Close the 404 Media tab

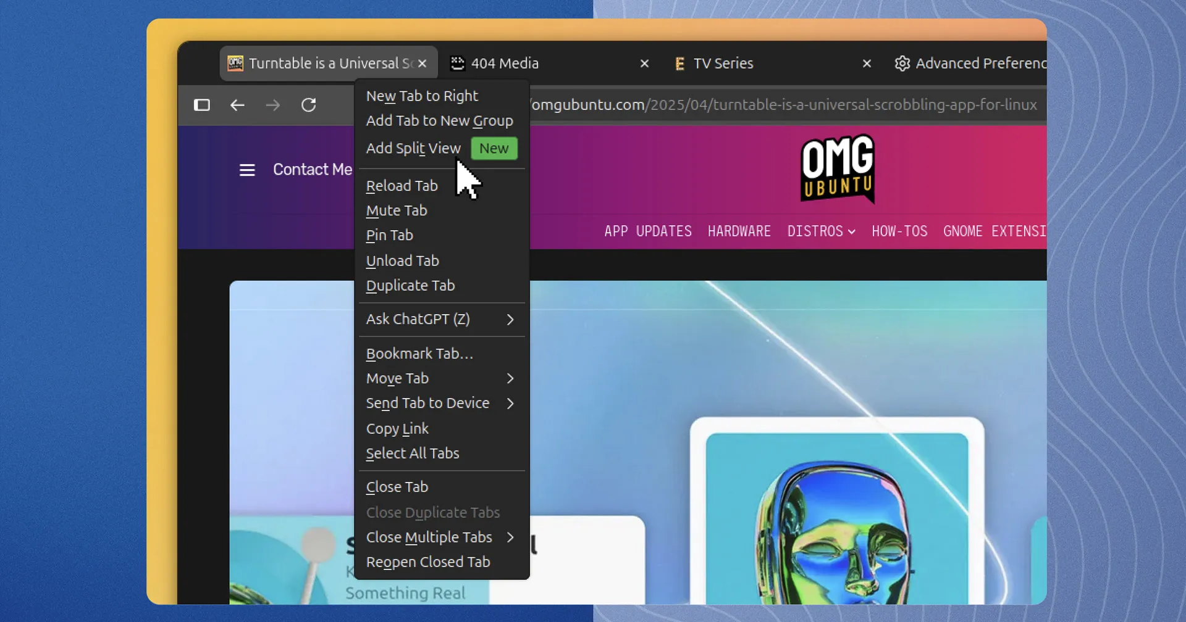click(644, 63)
